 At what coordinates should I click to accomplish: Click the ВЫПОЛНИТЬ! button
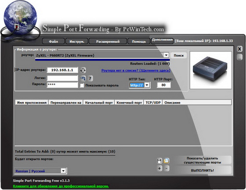[x=203, y=170]
